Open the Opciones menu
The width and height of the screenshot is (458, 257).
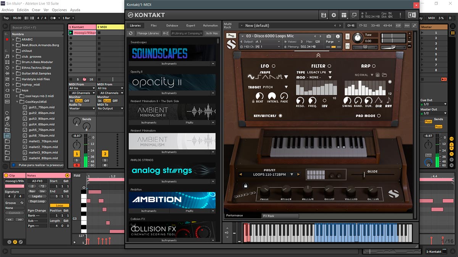click(59, 10)
